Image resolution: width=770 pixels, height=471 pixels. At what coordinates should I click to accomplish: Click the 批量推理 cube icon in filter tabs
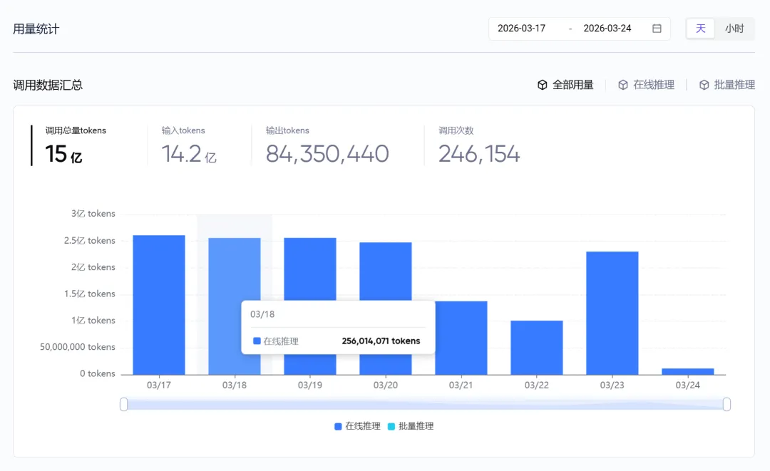pyautogui.click(x=704, y=85)
